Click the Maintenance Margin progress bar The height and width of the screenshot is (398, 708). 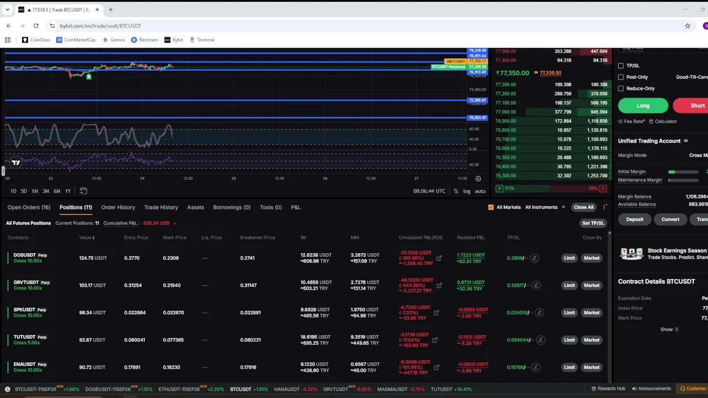683,180
